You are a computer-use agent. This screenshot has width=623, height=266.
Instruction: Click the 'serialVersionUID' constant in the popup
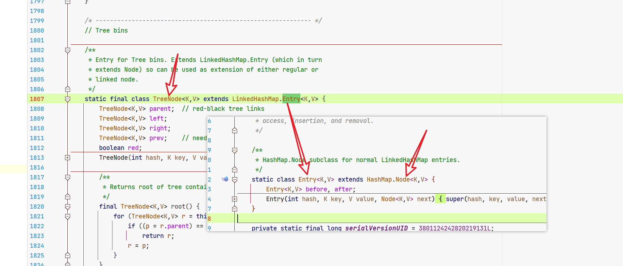tap(377, 228)
